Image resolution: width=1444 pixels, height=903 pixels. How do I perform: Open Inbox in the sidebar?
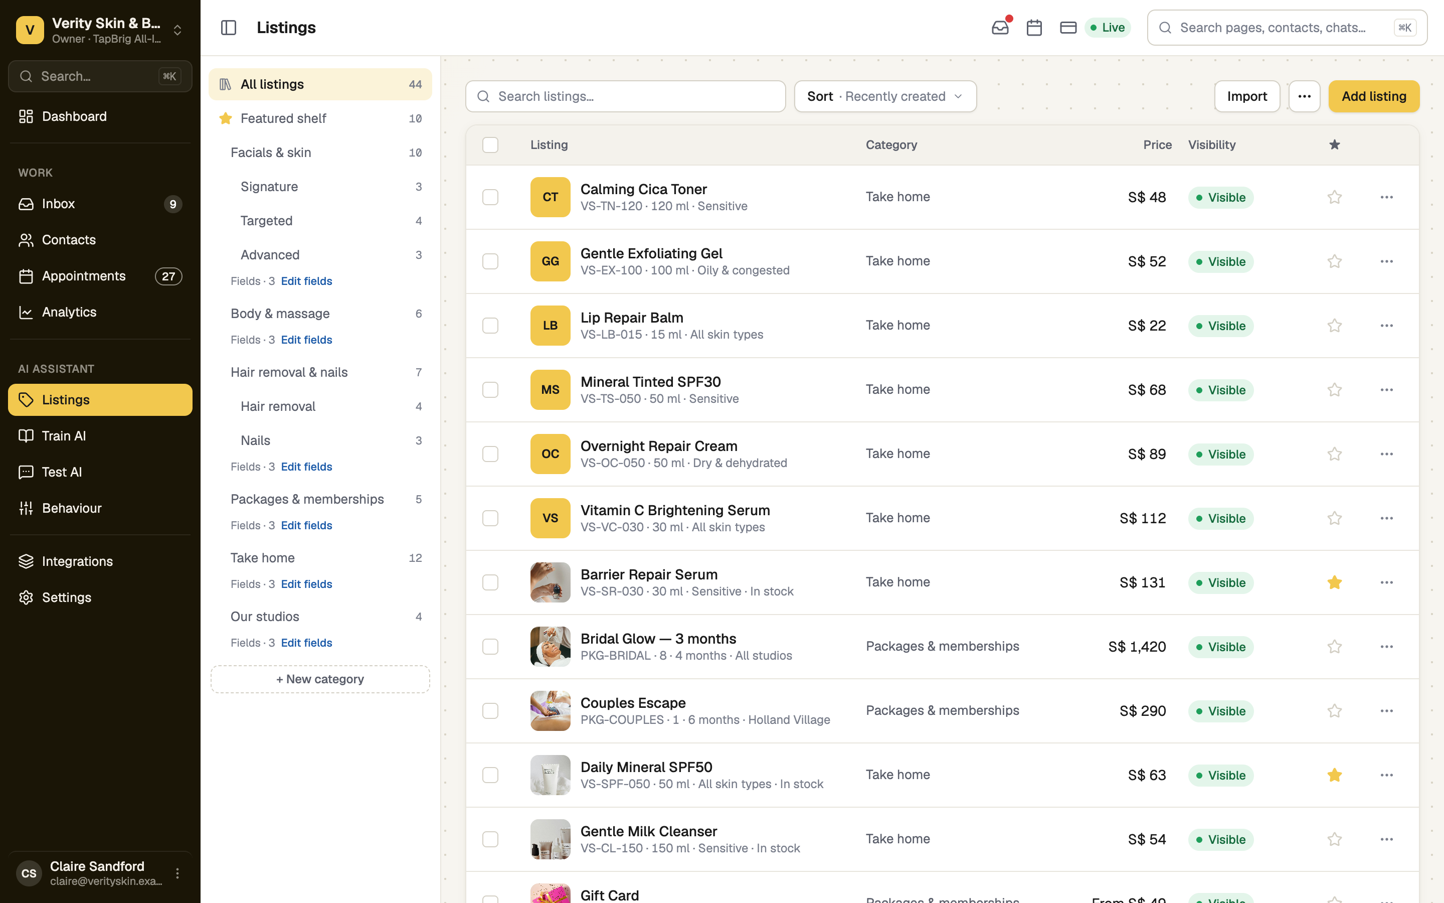(x=100, y=204)
